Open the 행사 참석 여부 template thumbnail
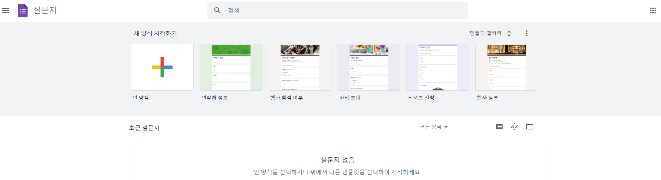 (300, 67)
